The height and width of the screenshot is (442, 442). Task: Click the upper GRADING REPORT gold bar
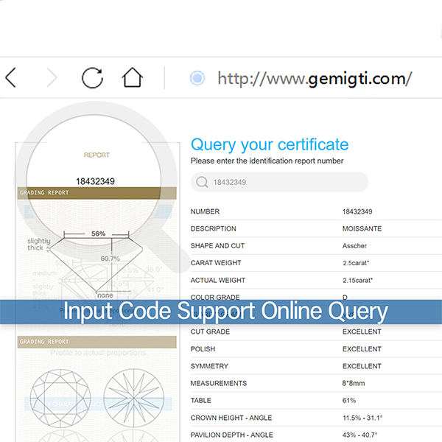tap(97, 193)
